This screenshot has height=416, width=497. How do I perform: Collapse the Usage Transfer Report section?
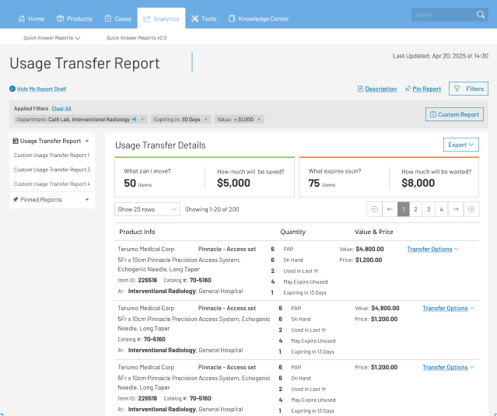tap(87, 141)
